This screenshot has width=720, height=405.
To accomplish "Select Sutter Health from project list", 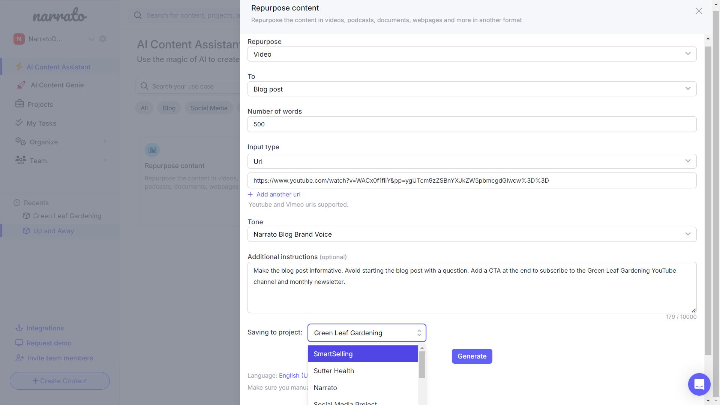I will pyautogui.click(x=334, y=371).
